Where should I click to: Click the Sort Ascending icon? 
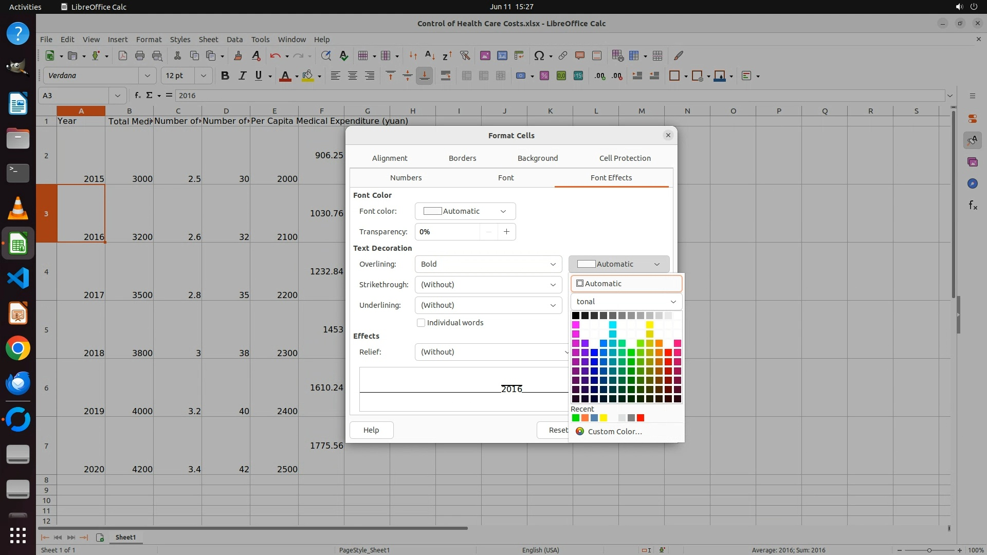pyautogui.click(x=430, y=55)
